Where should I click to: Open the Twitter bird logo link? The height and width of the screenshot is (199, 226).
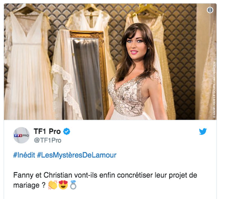click(x=203, y=132)
